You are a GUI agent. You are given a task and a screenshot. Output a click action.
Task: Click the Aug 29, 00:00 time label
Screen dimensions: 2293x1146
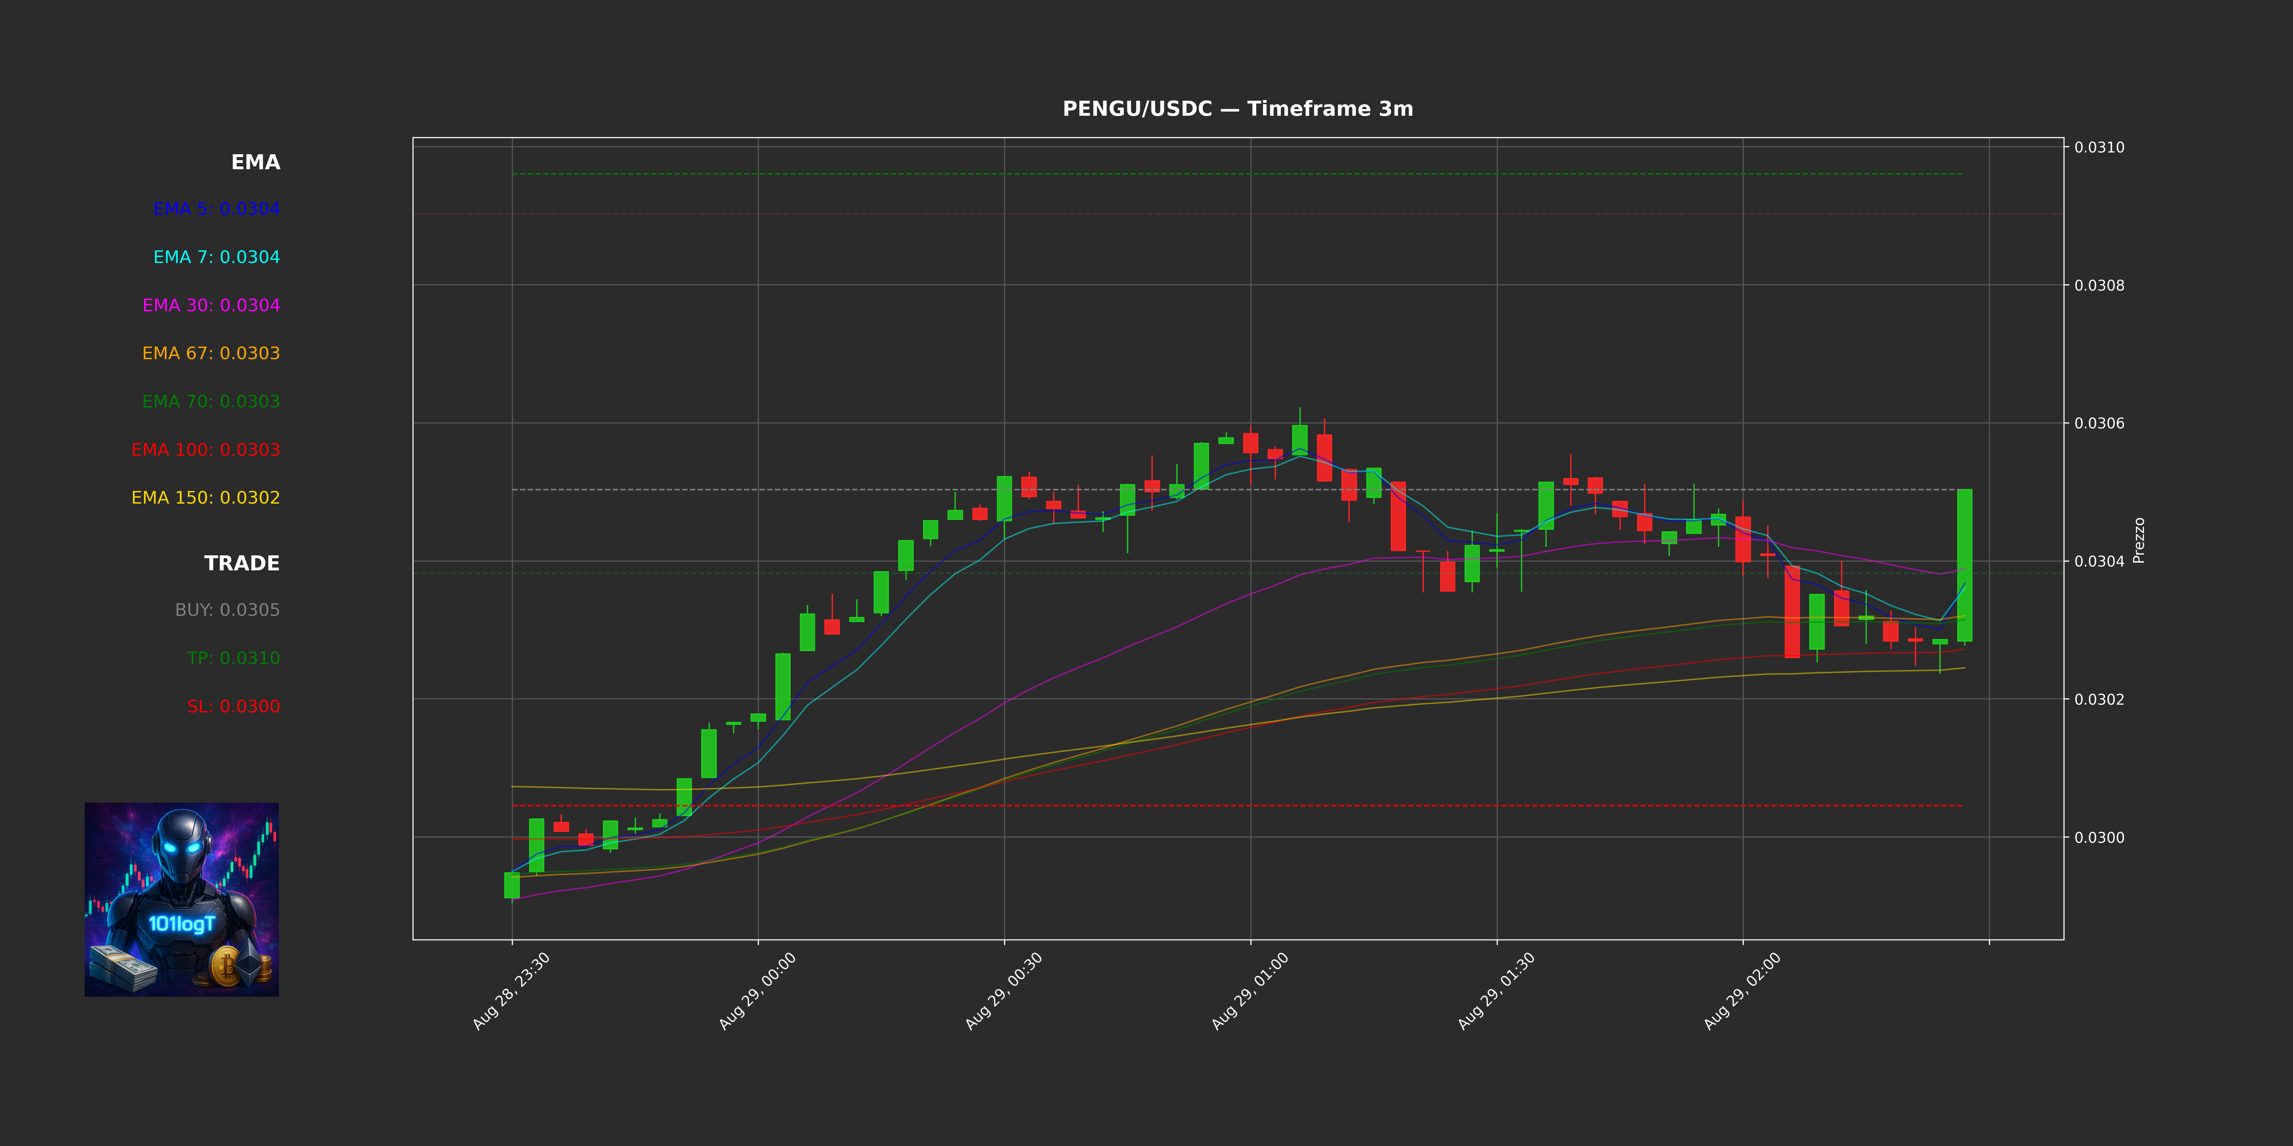(757, 991)
